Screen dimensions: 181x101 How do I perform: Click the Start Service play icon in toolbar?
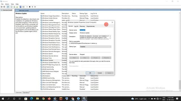point(27,7)
